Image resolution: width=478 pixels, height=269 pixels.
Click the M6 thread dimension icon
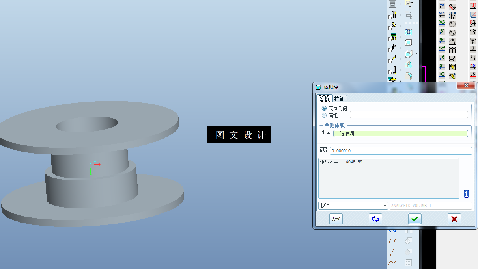pos(442,41)
